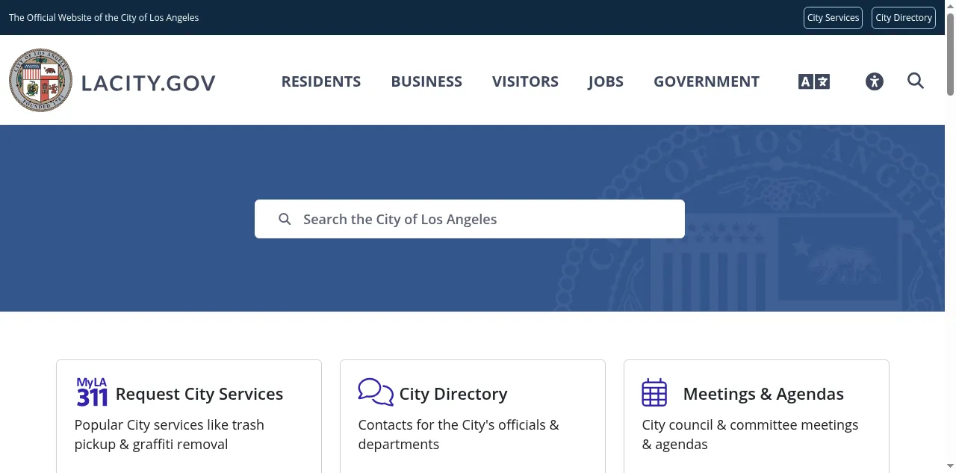This screenshot has height=473, width=956.
Task: Click the header search magnifier icon
Action: [x=916, y=81]
